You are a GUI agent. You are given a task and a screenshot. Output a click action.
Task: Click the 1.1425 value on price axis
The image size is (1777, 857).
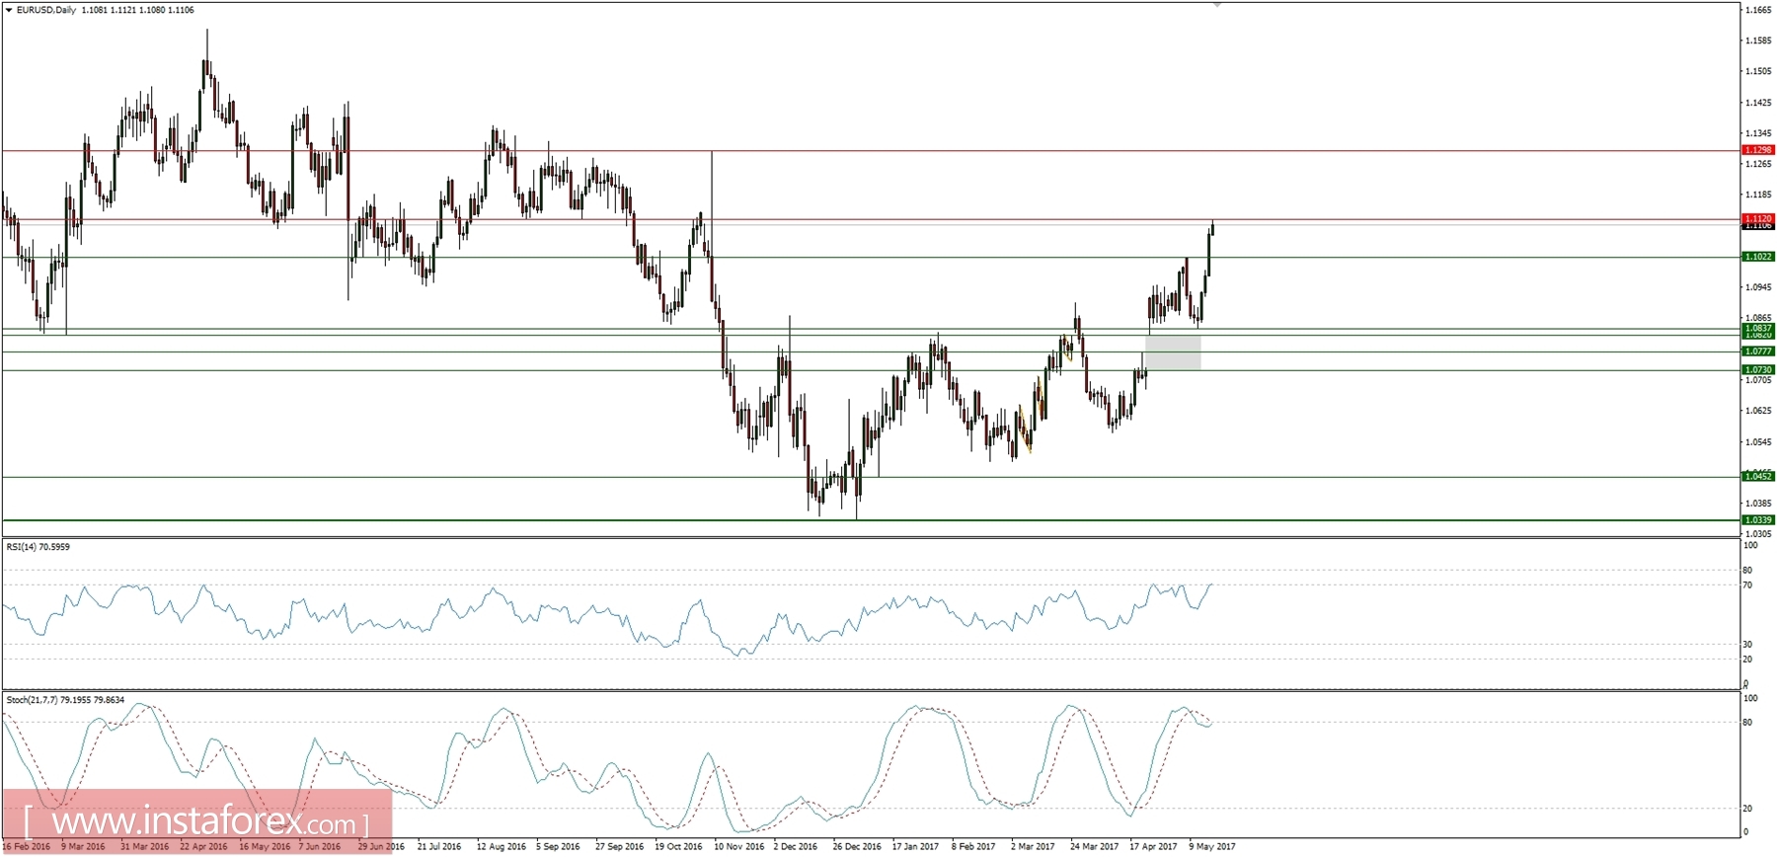1757,103
